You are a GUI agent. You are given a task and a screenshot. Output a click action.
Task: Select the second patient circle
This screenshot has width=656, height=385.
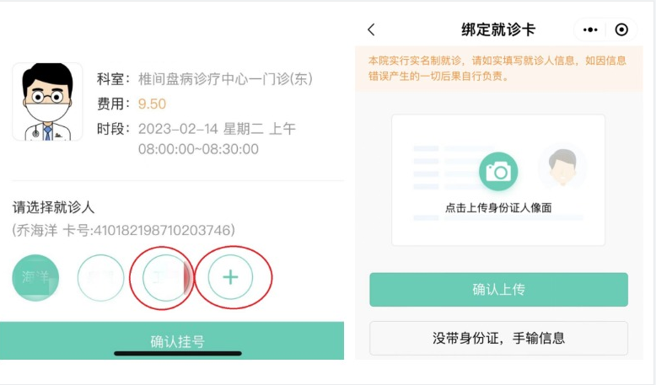tap(101, 278)
